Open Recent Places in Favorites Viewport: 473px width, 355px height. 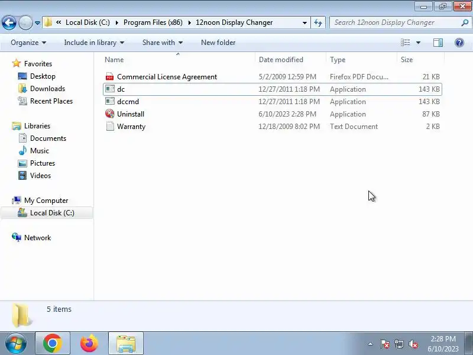(51, 101)
